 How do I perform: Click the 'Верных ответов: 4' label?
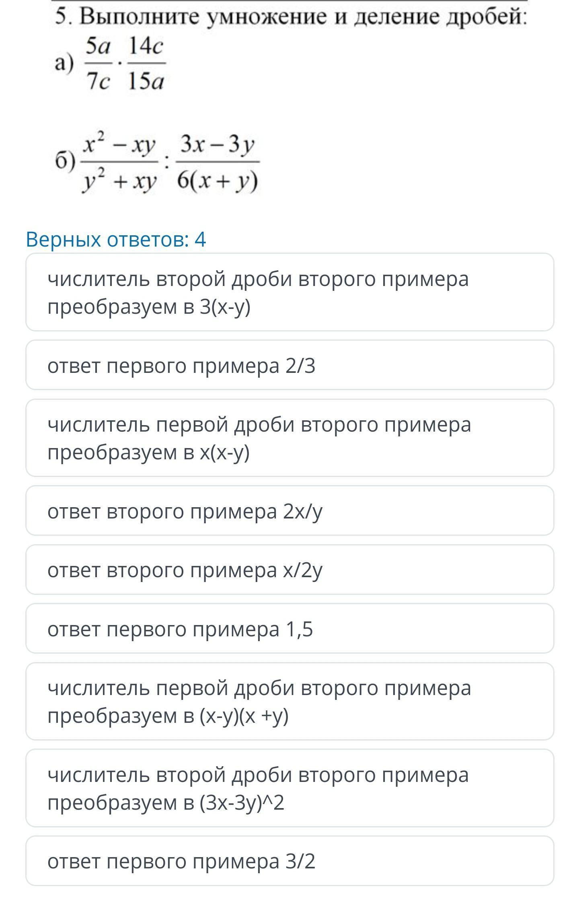[116, 240]
